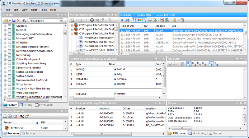Click the firefox.exe icon in Running Processes

click(7, 128)
